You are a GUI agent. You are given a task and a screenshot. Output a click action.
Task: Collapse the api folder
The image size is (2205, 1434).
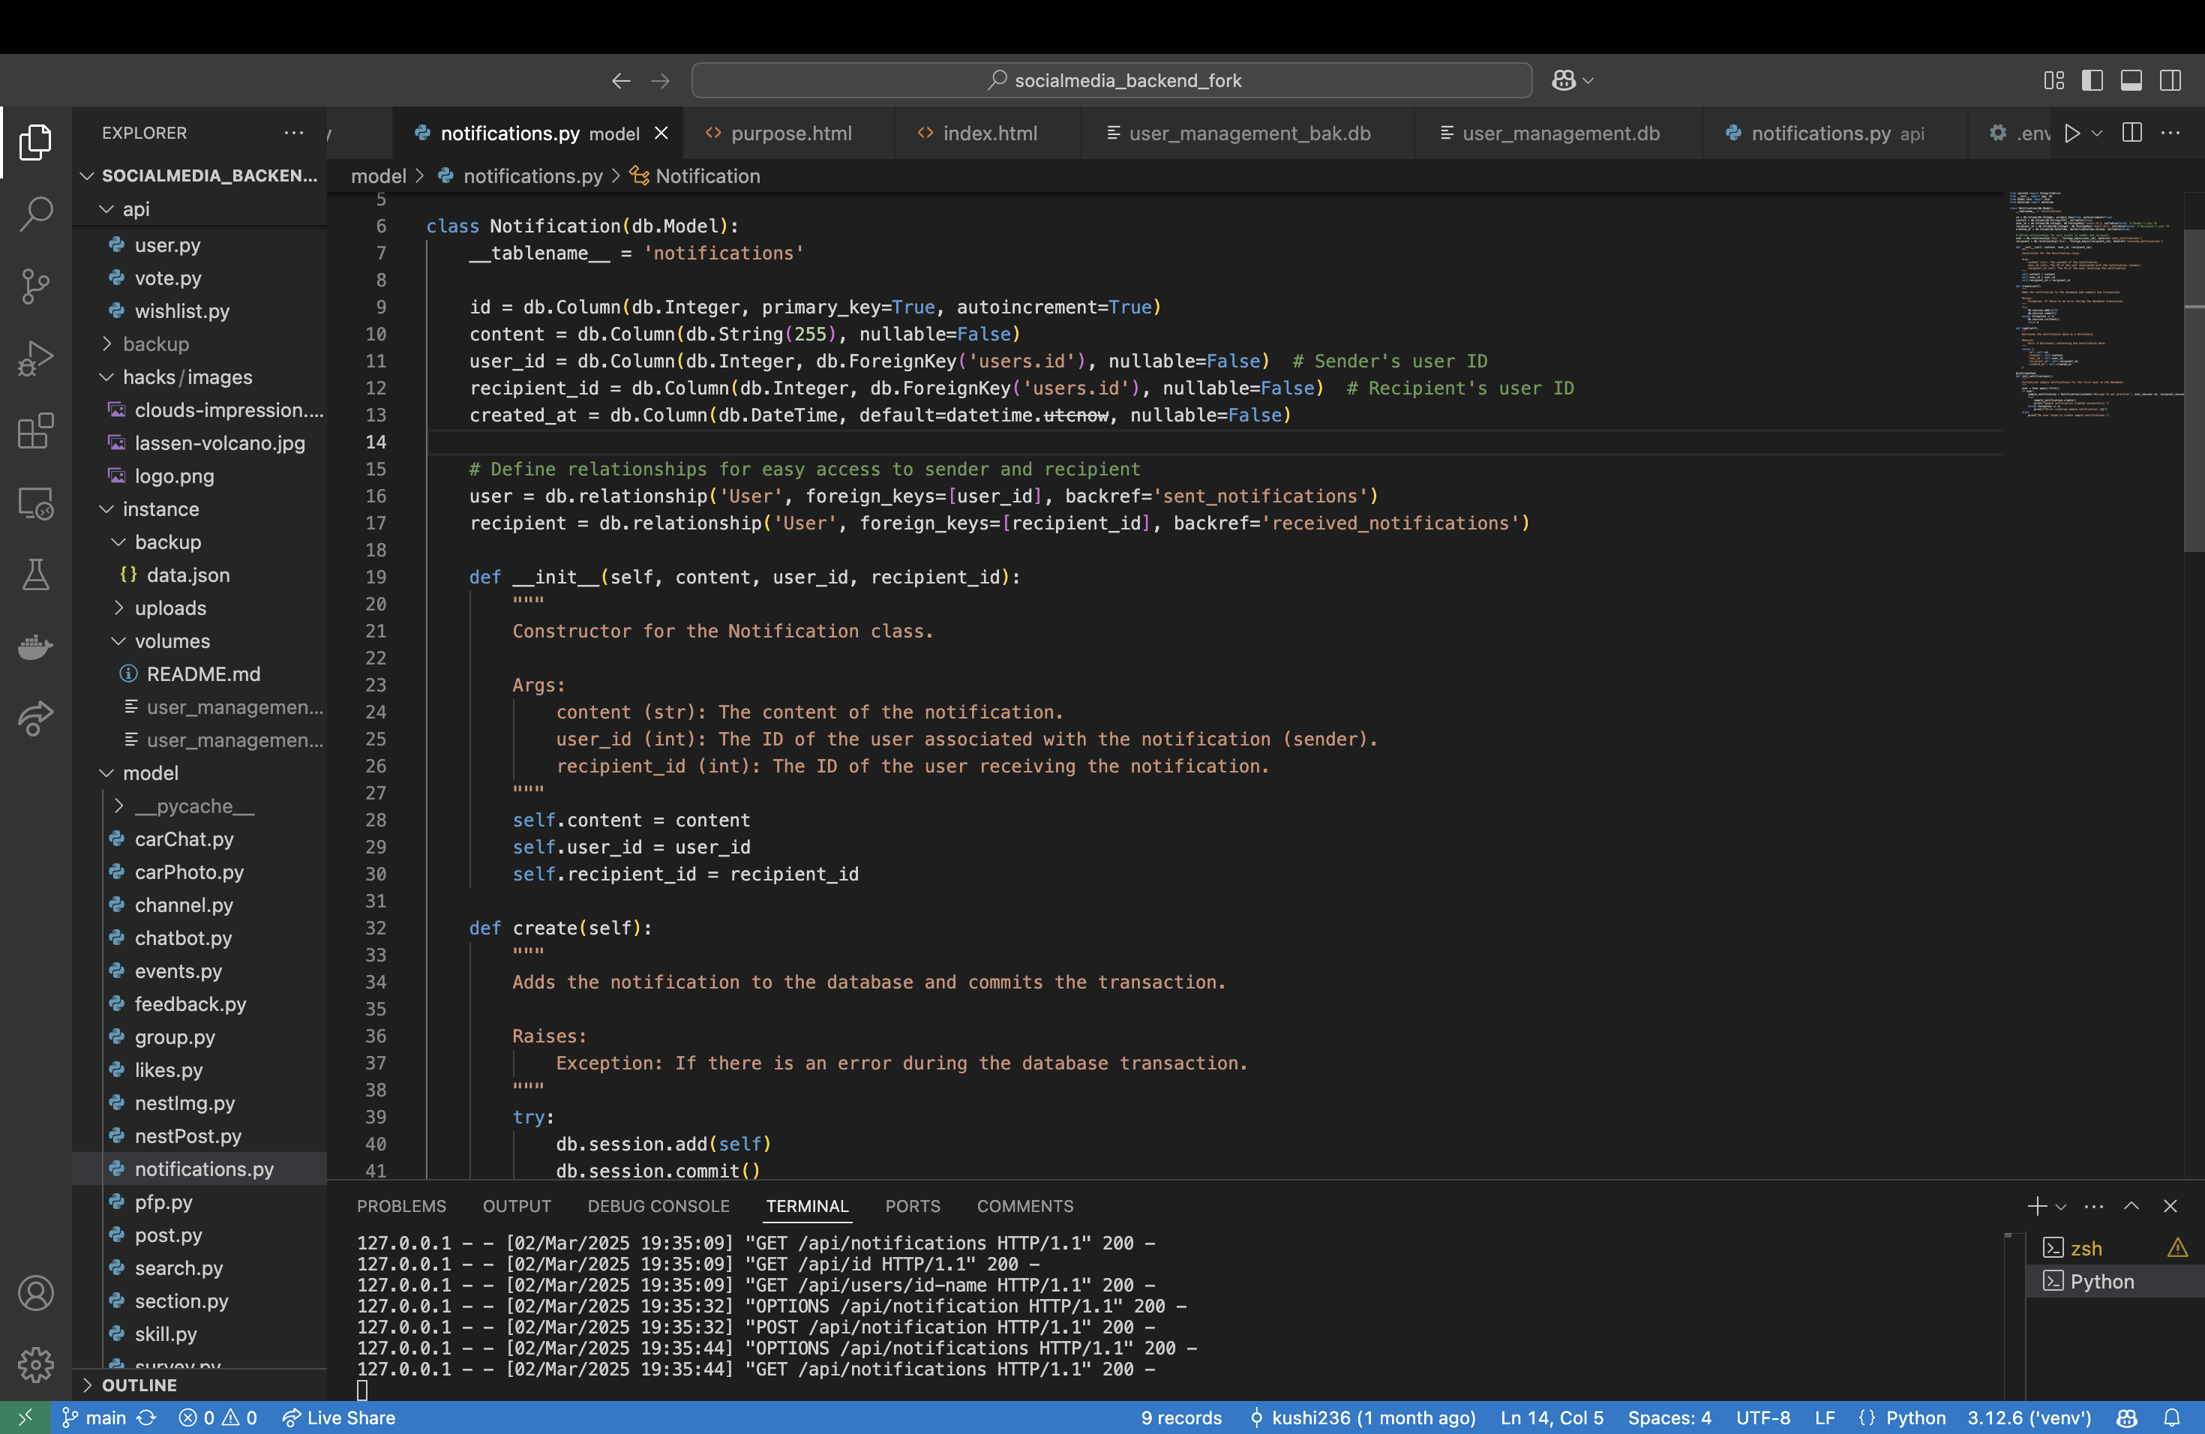199,209
